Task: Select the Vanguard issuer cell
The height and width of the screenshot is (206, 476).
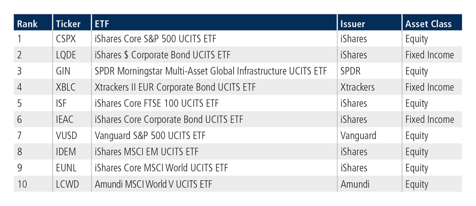Action: click(x=358, y=136)
